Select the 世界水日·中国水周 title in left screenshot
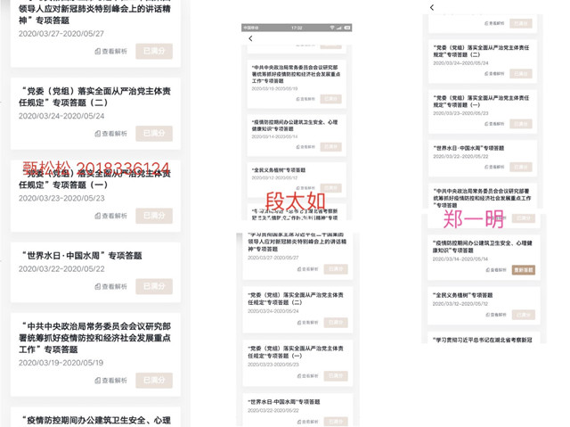 [x=82, y=256]
